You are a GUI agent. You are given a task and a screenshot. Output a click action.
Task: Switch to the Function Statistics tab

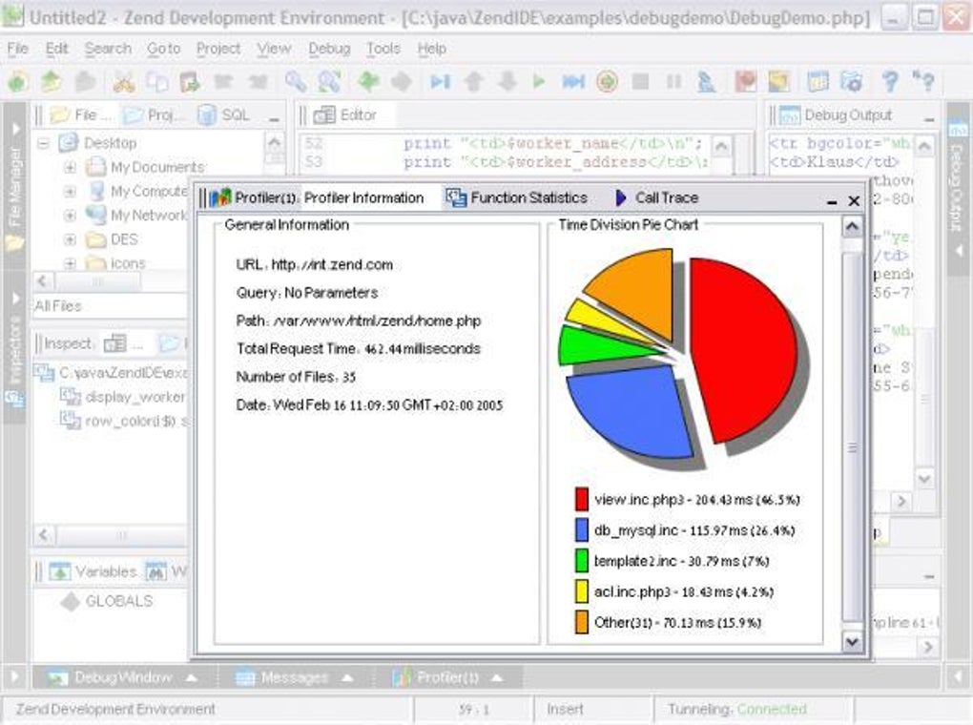[516, 198]
